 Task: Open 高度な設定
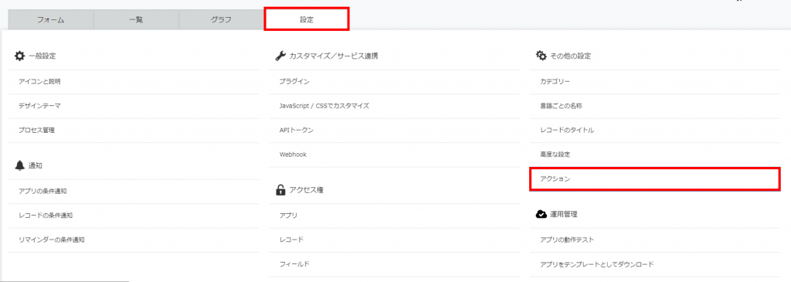(655, 155)
